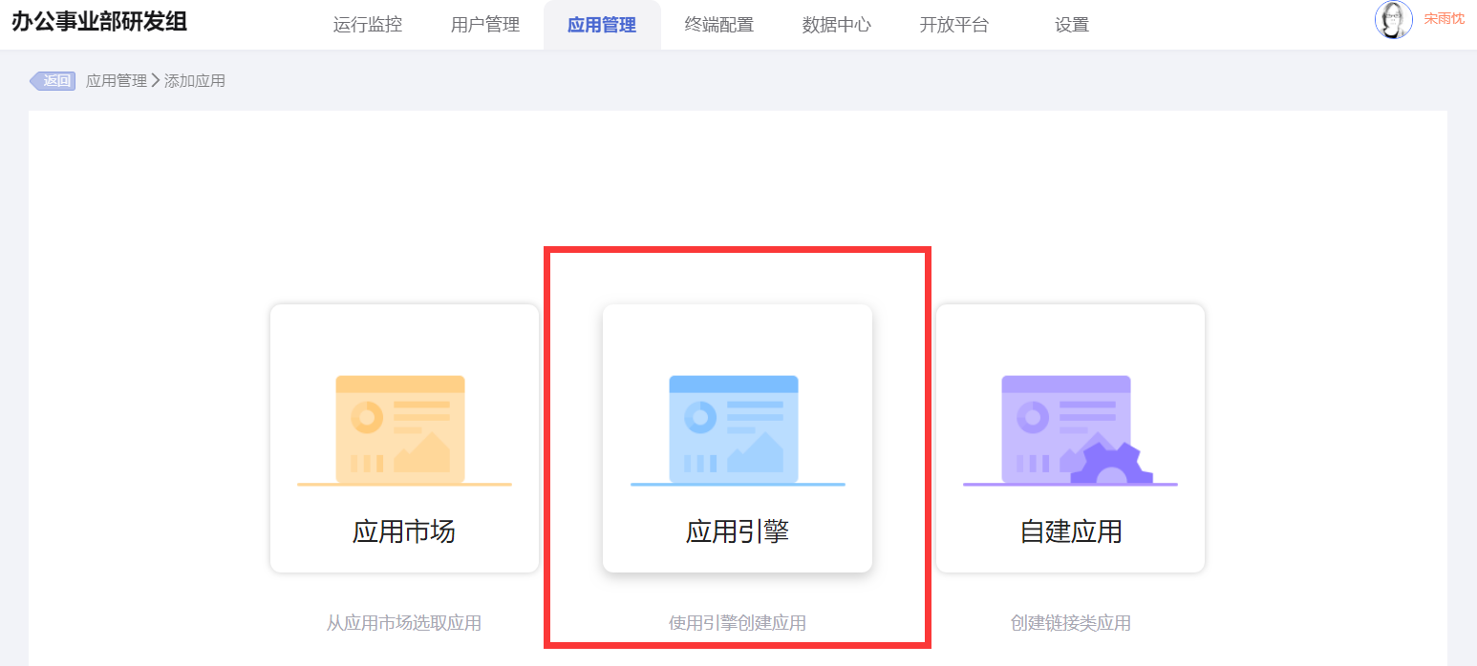Screen dimensions: 1477x666
Task: Click the 办公事业部研发组 title
Action: (99, 21)
